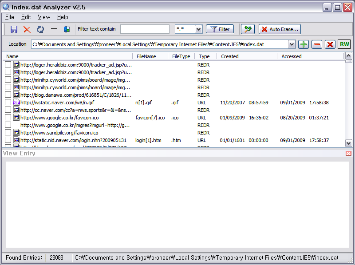This screenshot has width=355, height=265.
Task: Check the wstatic.naver.com/w8/n.gif entry checkbox
Action: tap(8, 103)
